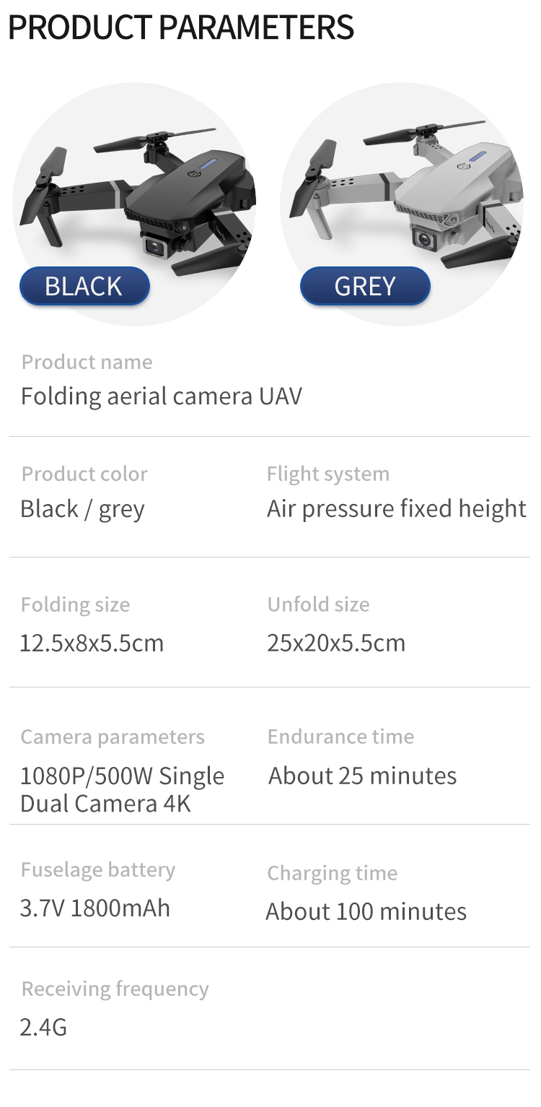Click the 3.7V 1800mAh battery value
The image size is (541, 1107).
(95, 908)
